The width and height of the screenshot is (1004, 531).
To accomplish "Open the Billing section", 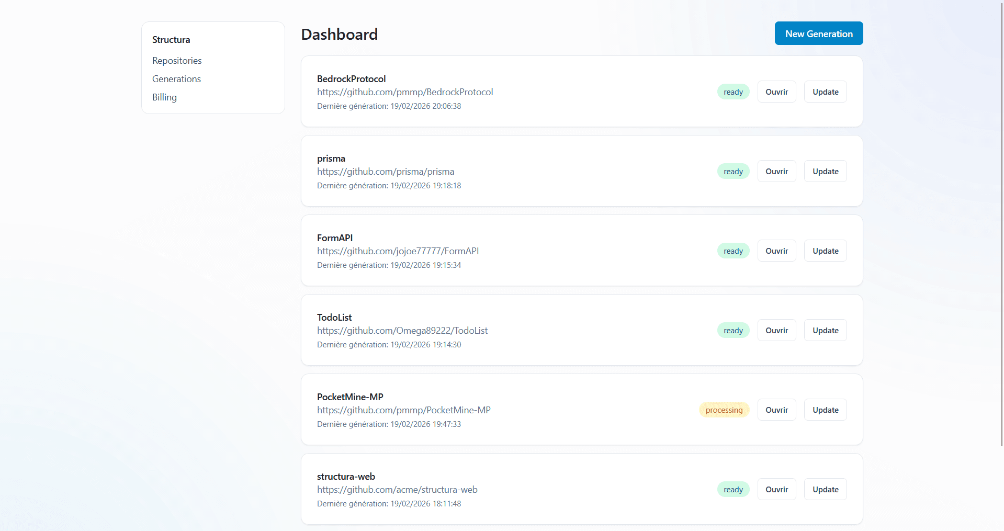I will point(164,97).
